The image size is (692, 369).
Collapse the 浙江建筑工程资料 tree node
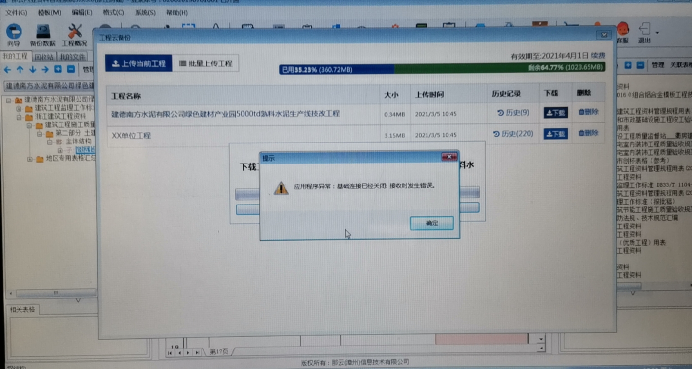click(x=19, y=117)
